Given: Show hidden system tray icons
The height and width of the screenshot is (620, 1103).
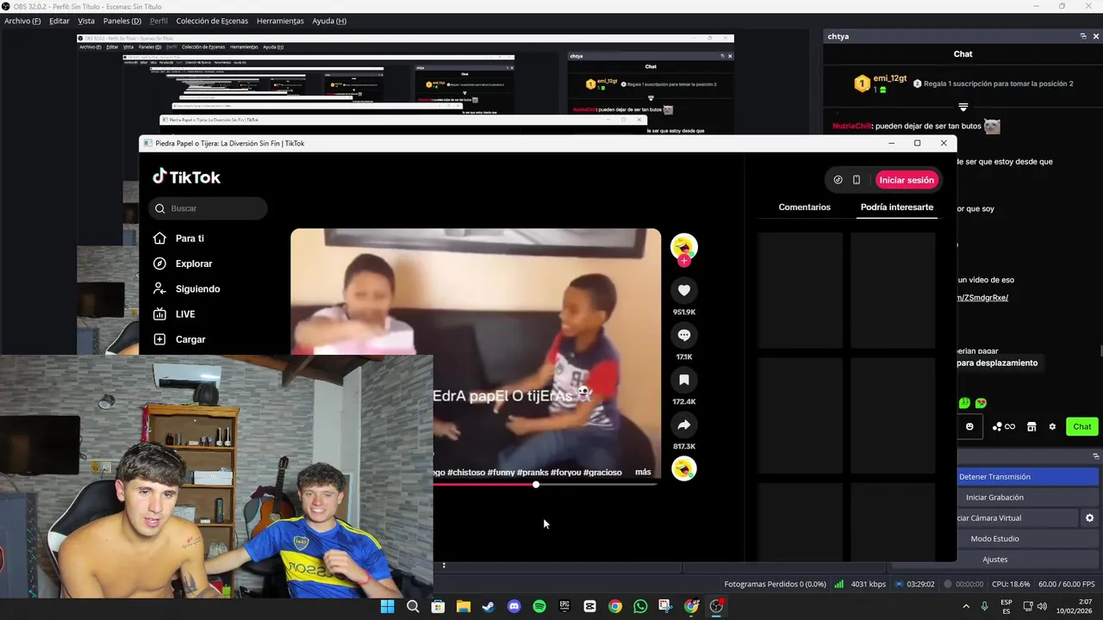Looking at the screenshot, I should click(965, 606).
